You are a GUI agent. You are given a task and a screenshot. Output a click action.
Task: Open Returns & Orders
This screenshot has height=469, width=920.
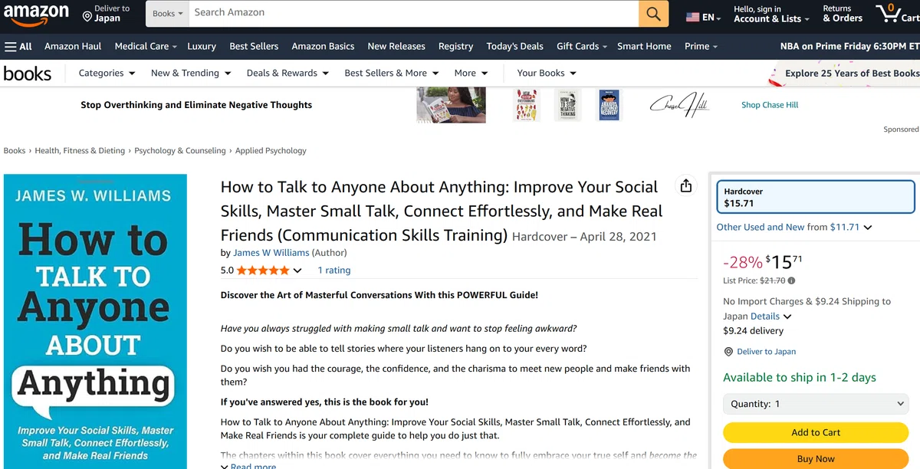coord(843,14)
